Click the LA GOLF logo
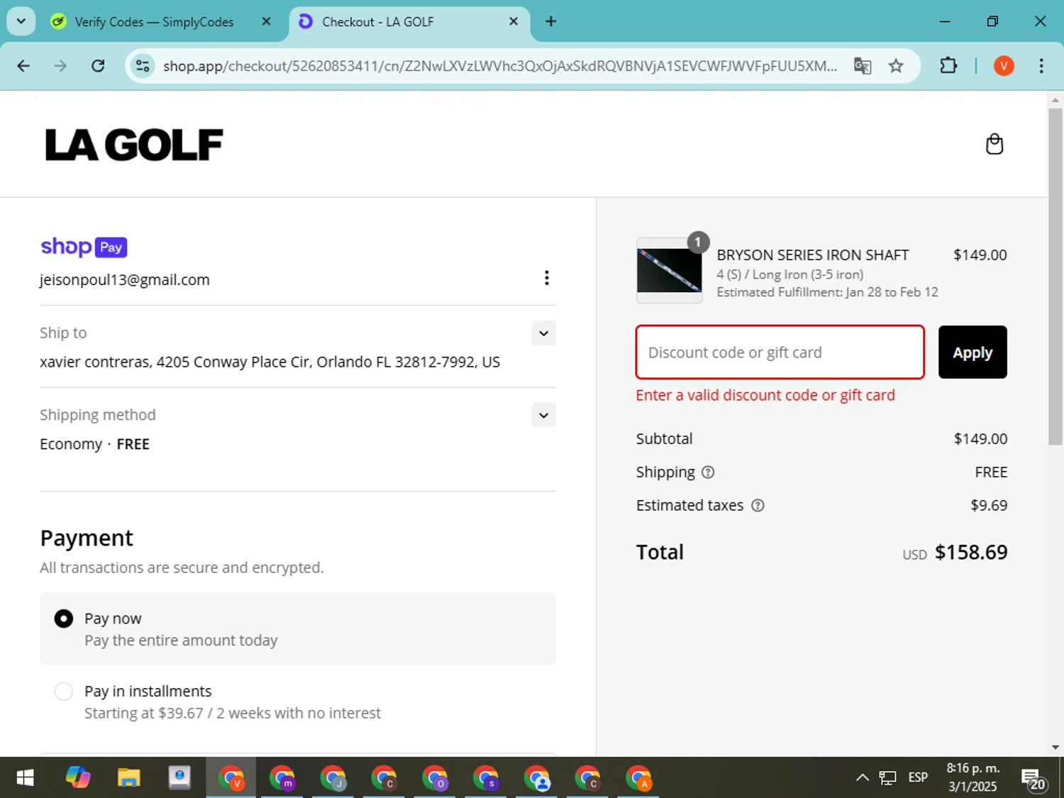This screenshot has height=798, width=1064. [x=134, y=145]
